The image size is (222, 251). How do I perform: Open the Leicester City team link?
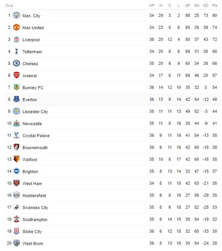tap(35, 112)
